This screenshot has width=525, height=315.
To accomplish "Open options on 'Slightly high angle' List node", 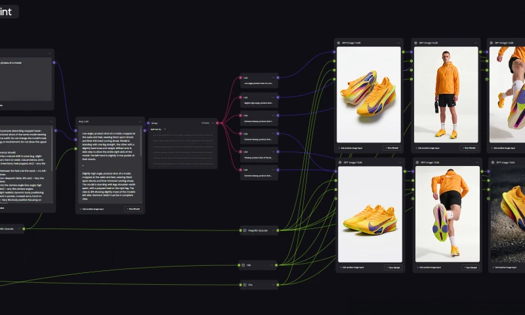I will tap(273, 97).
